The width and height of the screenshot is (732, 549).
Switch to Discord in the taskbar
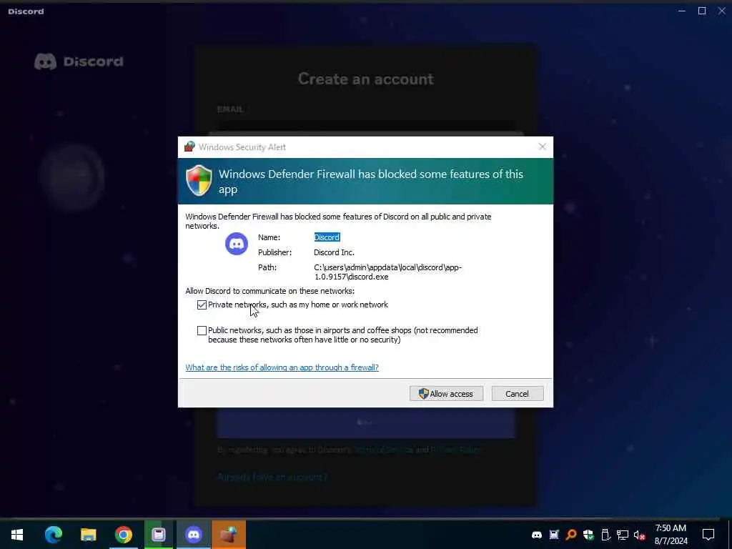[x=193, y=535]
